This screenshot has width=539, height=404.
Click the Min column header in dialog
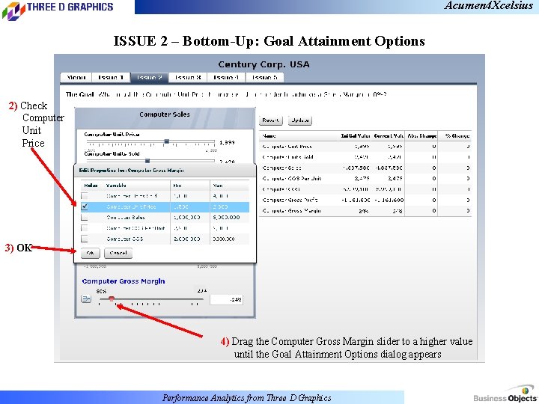pyautogui.click(x=177, y=186)
